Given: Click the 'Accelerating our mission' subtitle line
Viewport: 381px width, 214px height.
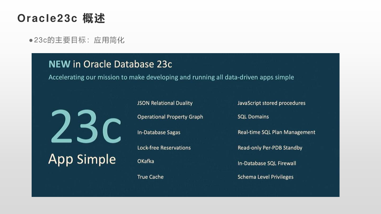Looking at the screenshot, I should (x=171, y=77).
